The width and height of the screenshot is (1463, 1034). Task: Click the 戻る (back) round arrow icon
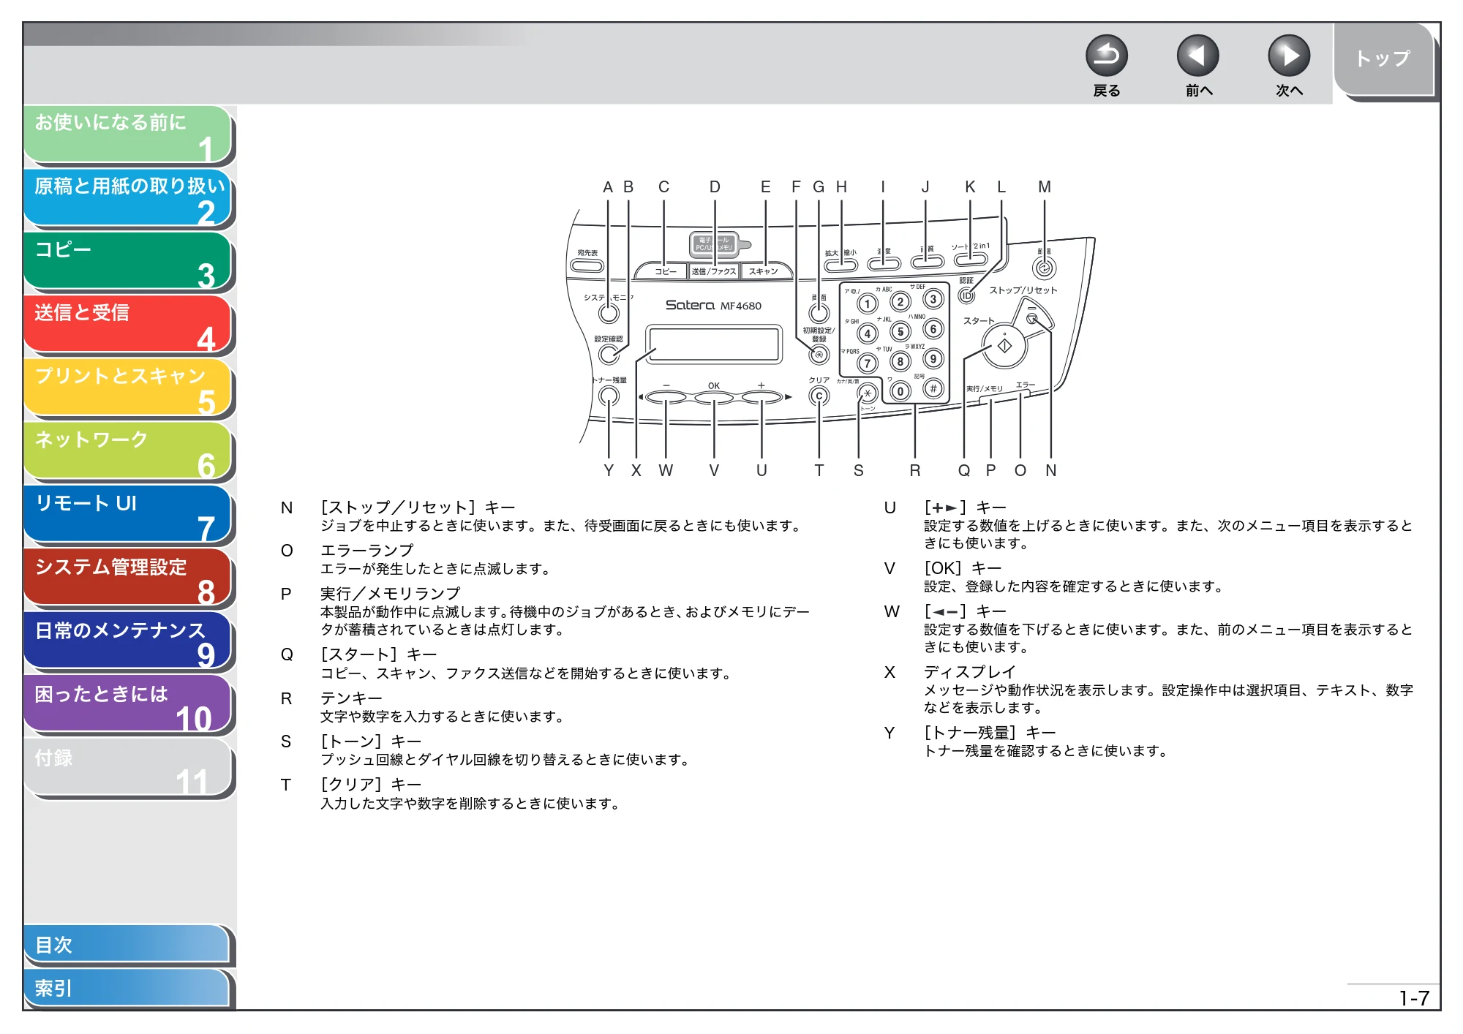pyautogui.click(x=1106, y=56)
